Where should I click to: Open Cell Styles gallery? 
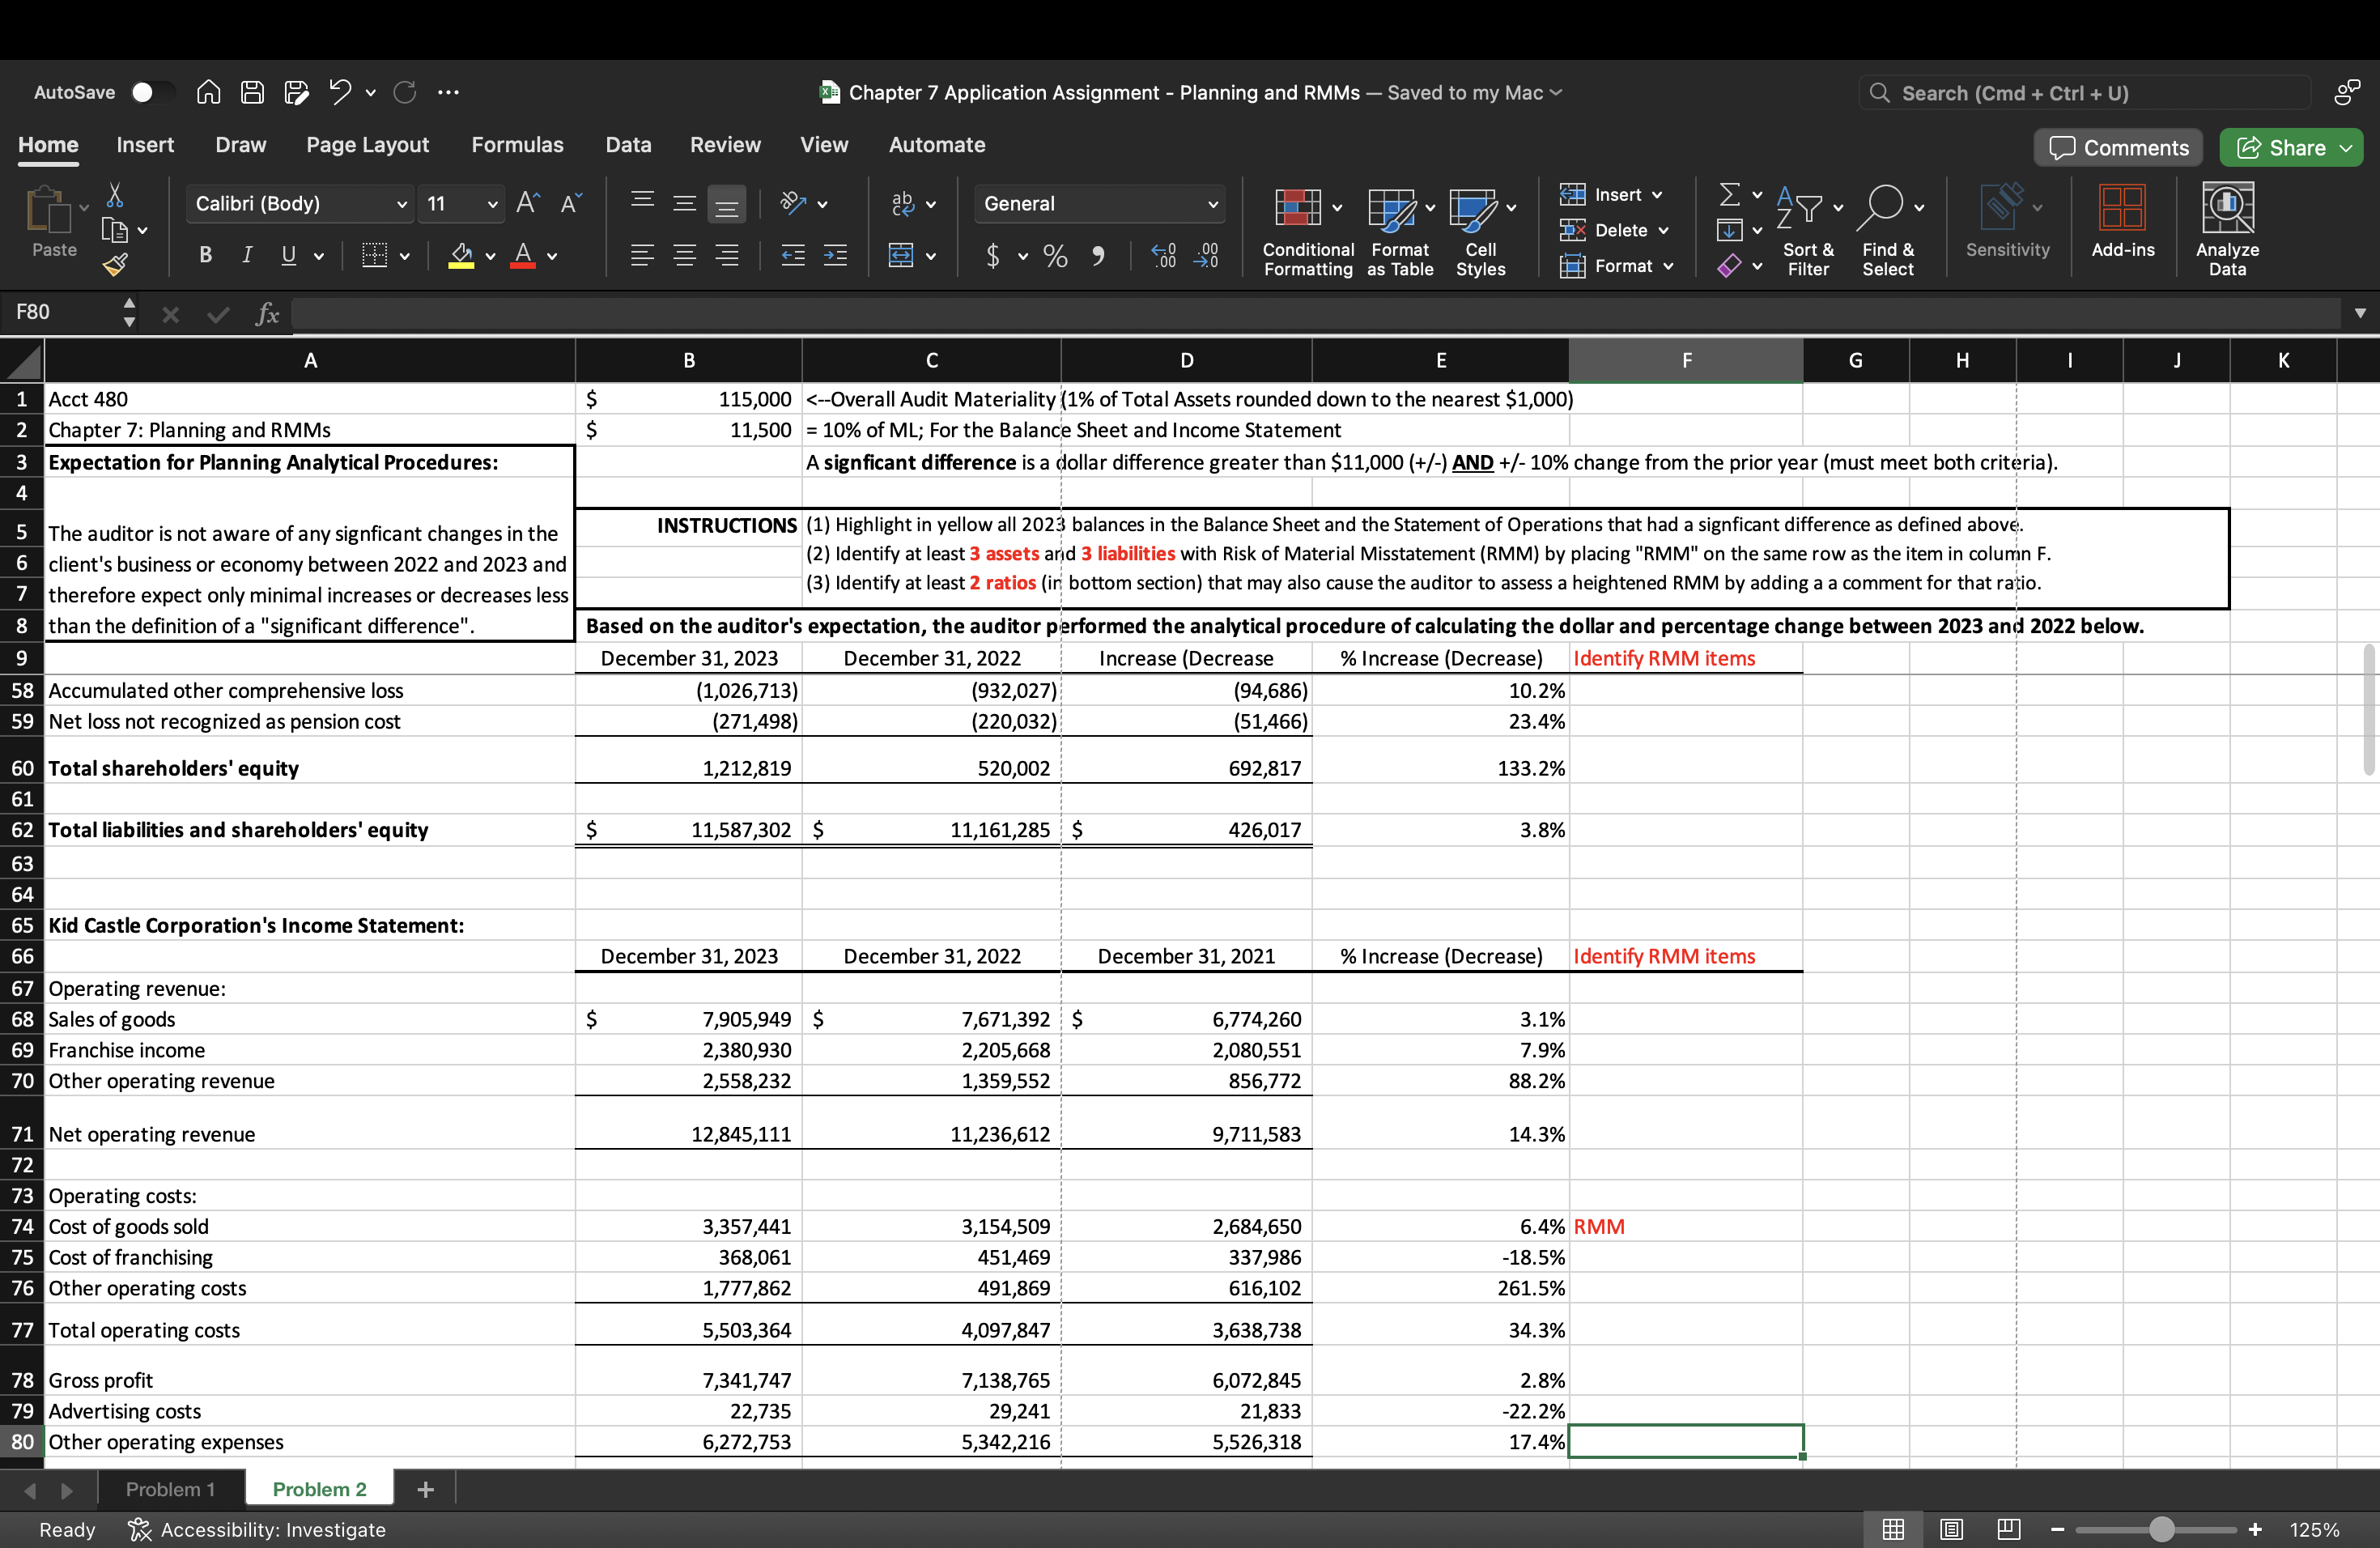1480,230
